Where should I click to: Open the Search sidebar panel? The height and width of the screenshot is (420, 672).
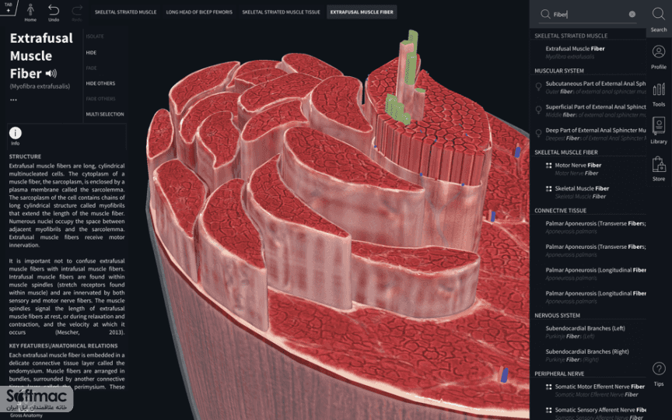[x=659, y=19]
